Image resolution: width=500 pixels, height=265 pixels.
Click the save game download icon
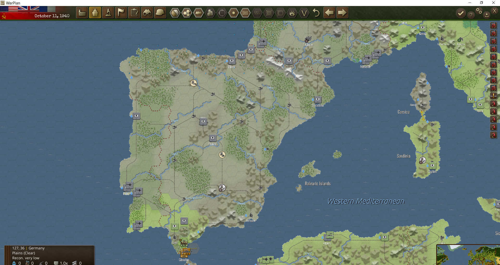pyautogui.click(x=486, y=15)
